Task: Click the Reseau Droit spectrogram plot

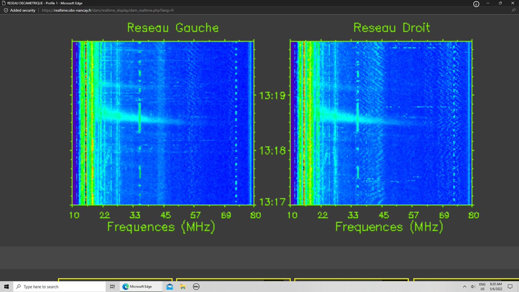Action: 381,123
